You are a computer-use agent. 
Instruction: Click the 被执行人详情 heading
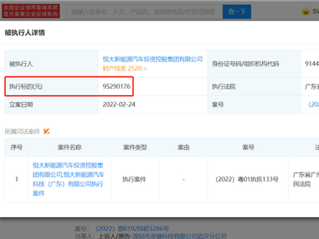pos(25,33)
